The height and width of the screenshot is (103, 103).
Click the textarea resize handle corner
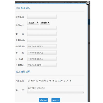click(83, 93)
